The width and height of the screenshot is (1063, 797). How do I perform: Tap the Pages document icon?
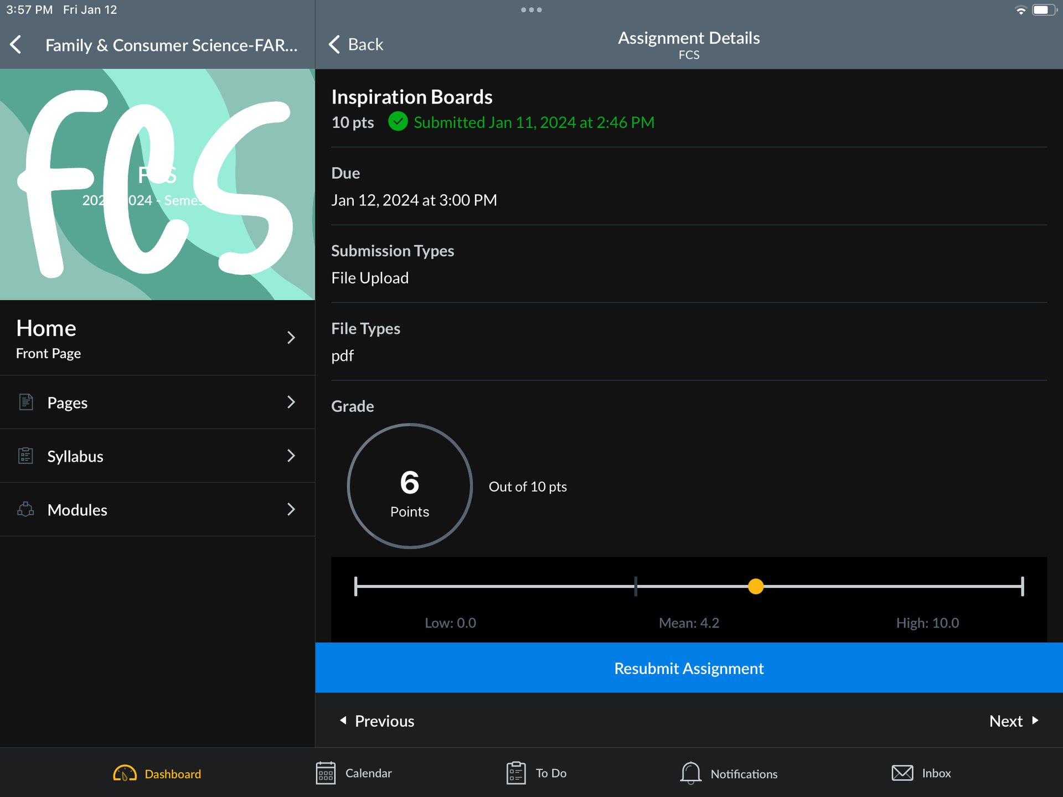[26, 402]
